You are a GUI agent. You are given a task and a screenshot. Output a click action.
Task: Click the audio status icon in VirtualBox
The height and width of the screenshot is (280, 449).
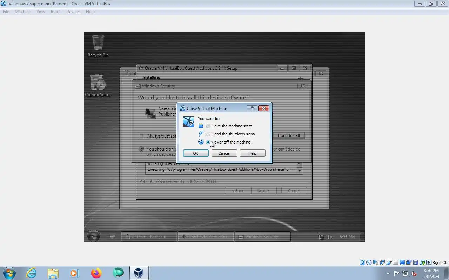pyautogui.click(x=375, y=262)
